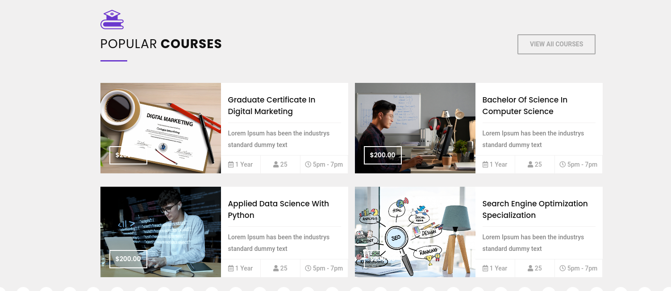Image resolution: width=671 pixels, height=291 pixels.
Task: Click the man at computer course thumbnail
Action: point(415,128)
